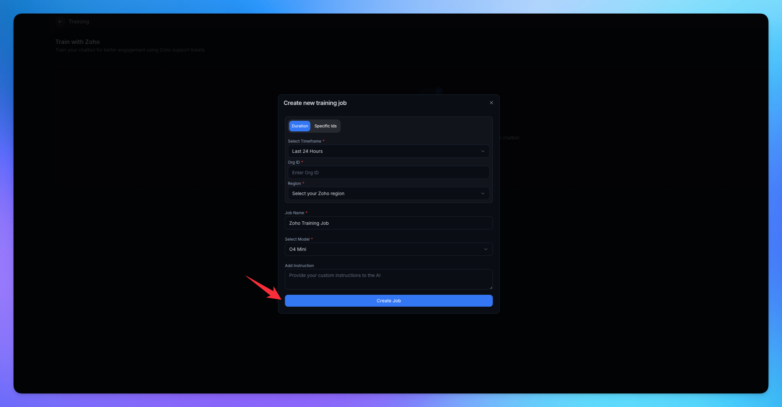Click the Job Name field label

pyautogui.click(x=294, y=213)
